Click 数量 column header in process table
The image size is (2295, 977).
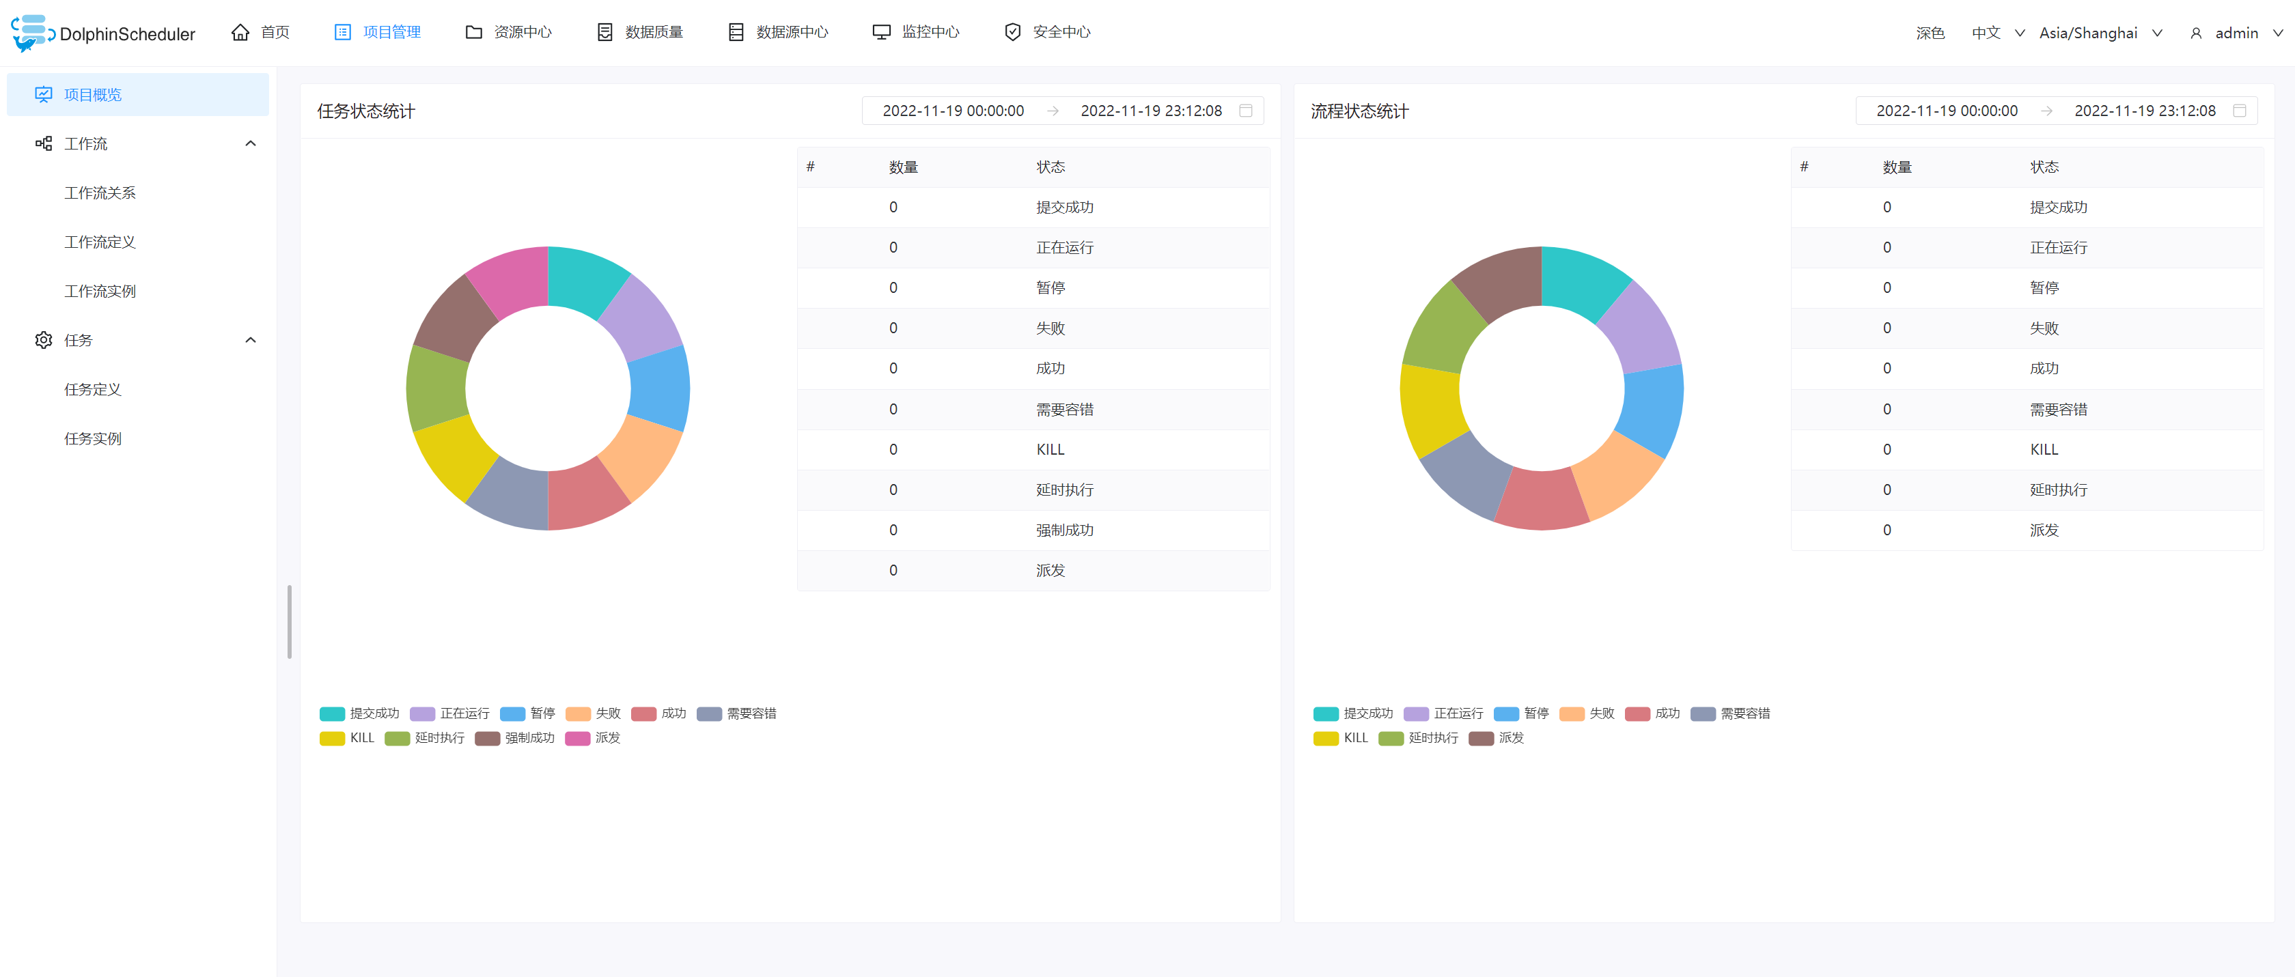pyautogui.click(x=1897, y=167)
